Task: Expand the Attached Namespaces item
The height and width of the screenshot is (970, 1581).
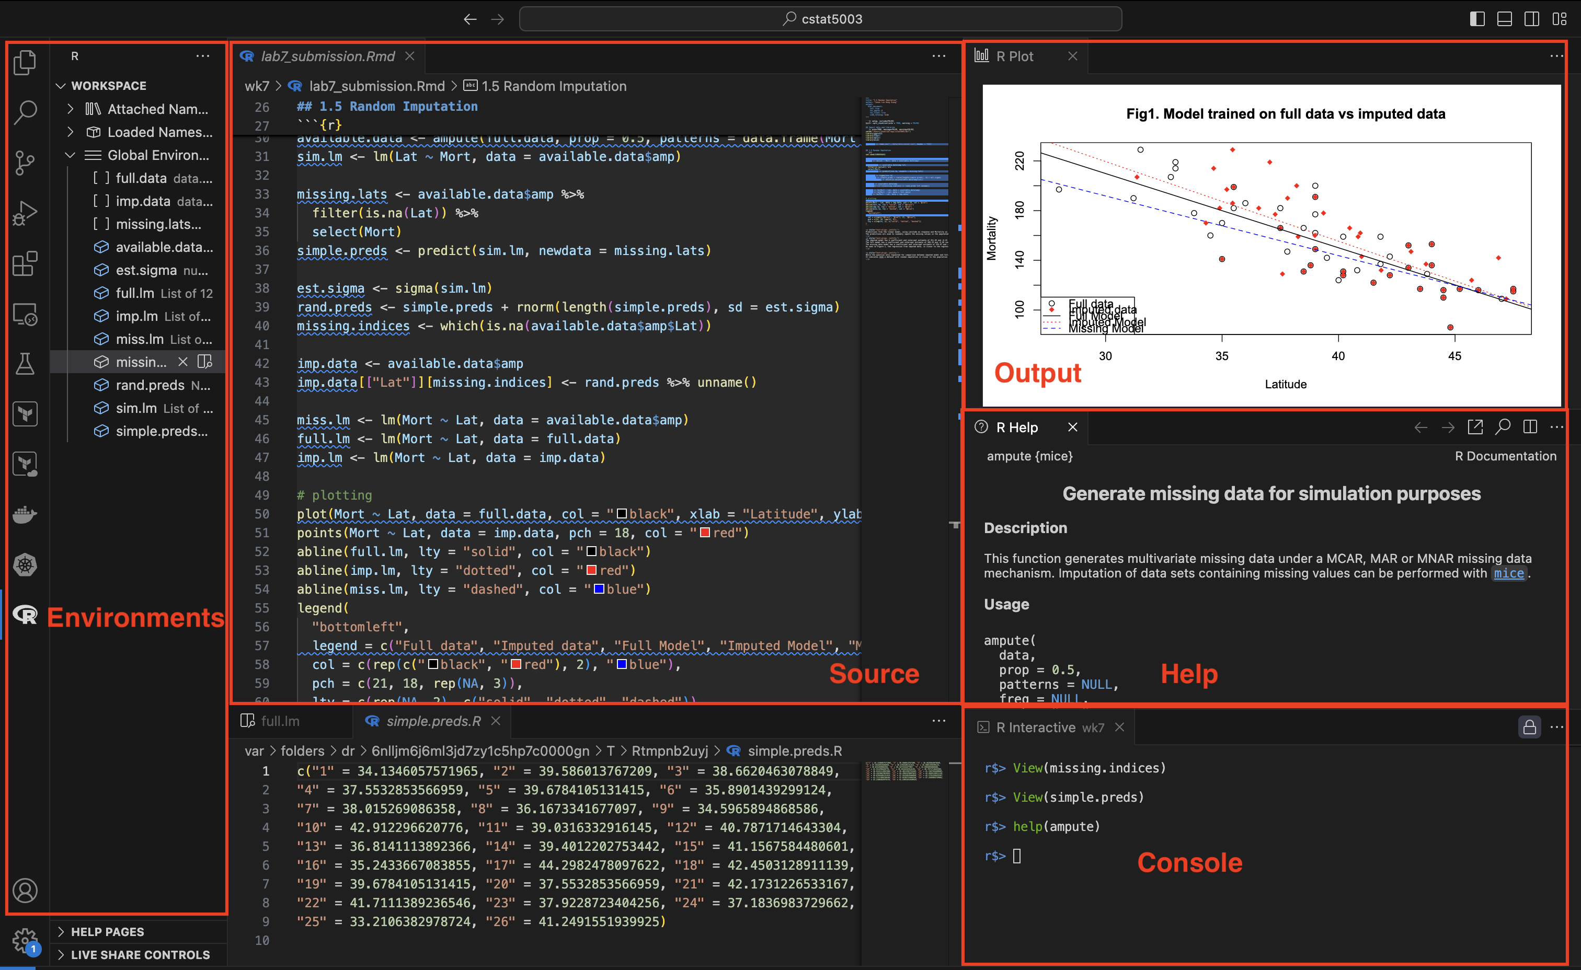Action: click(71, 108)
